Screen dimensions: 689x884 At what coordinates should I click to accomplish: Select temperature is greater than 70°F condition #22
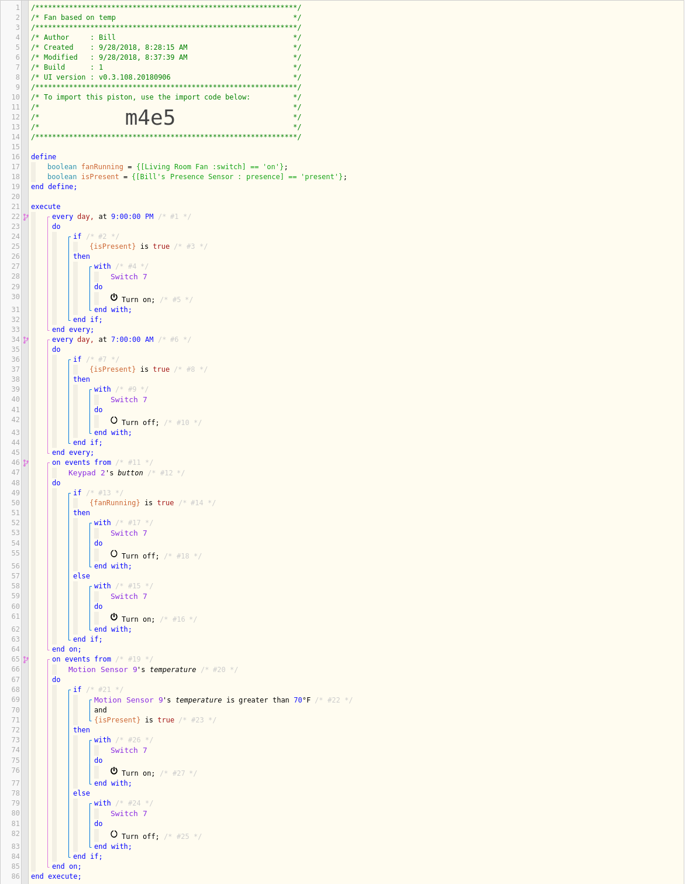(202, 700)
